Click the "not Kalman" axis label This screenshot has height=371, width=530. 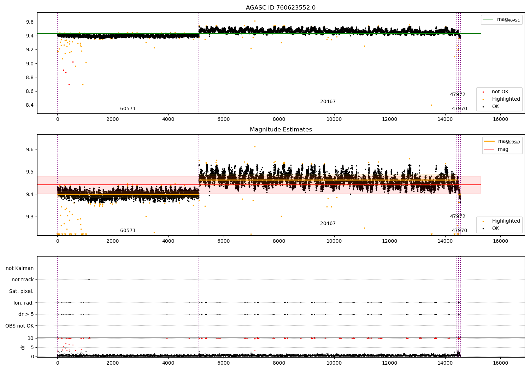tap(20, 269)
